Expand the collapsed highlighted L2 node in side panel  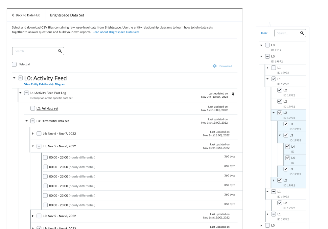[x=274, y=180]
